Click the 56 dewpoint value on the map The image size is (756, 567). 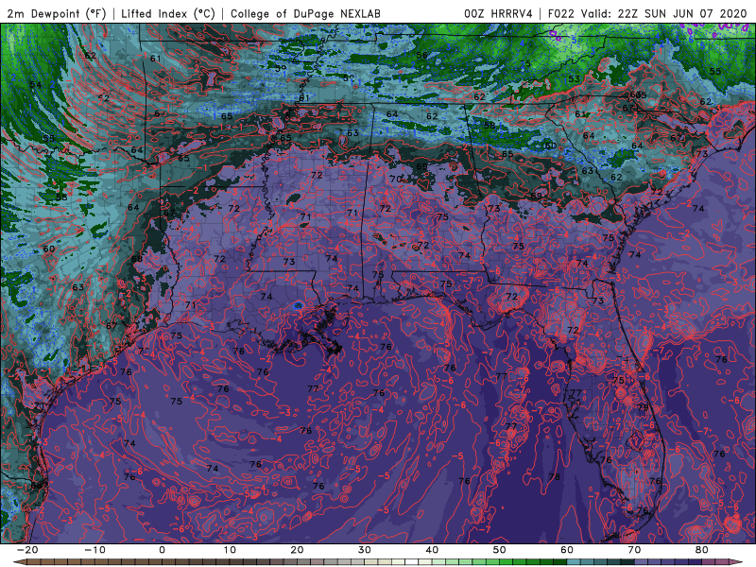[421, 55]
